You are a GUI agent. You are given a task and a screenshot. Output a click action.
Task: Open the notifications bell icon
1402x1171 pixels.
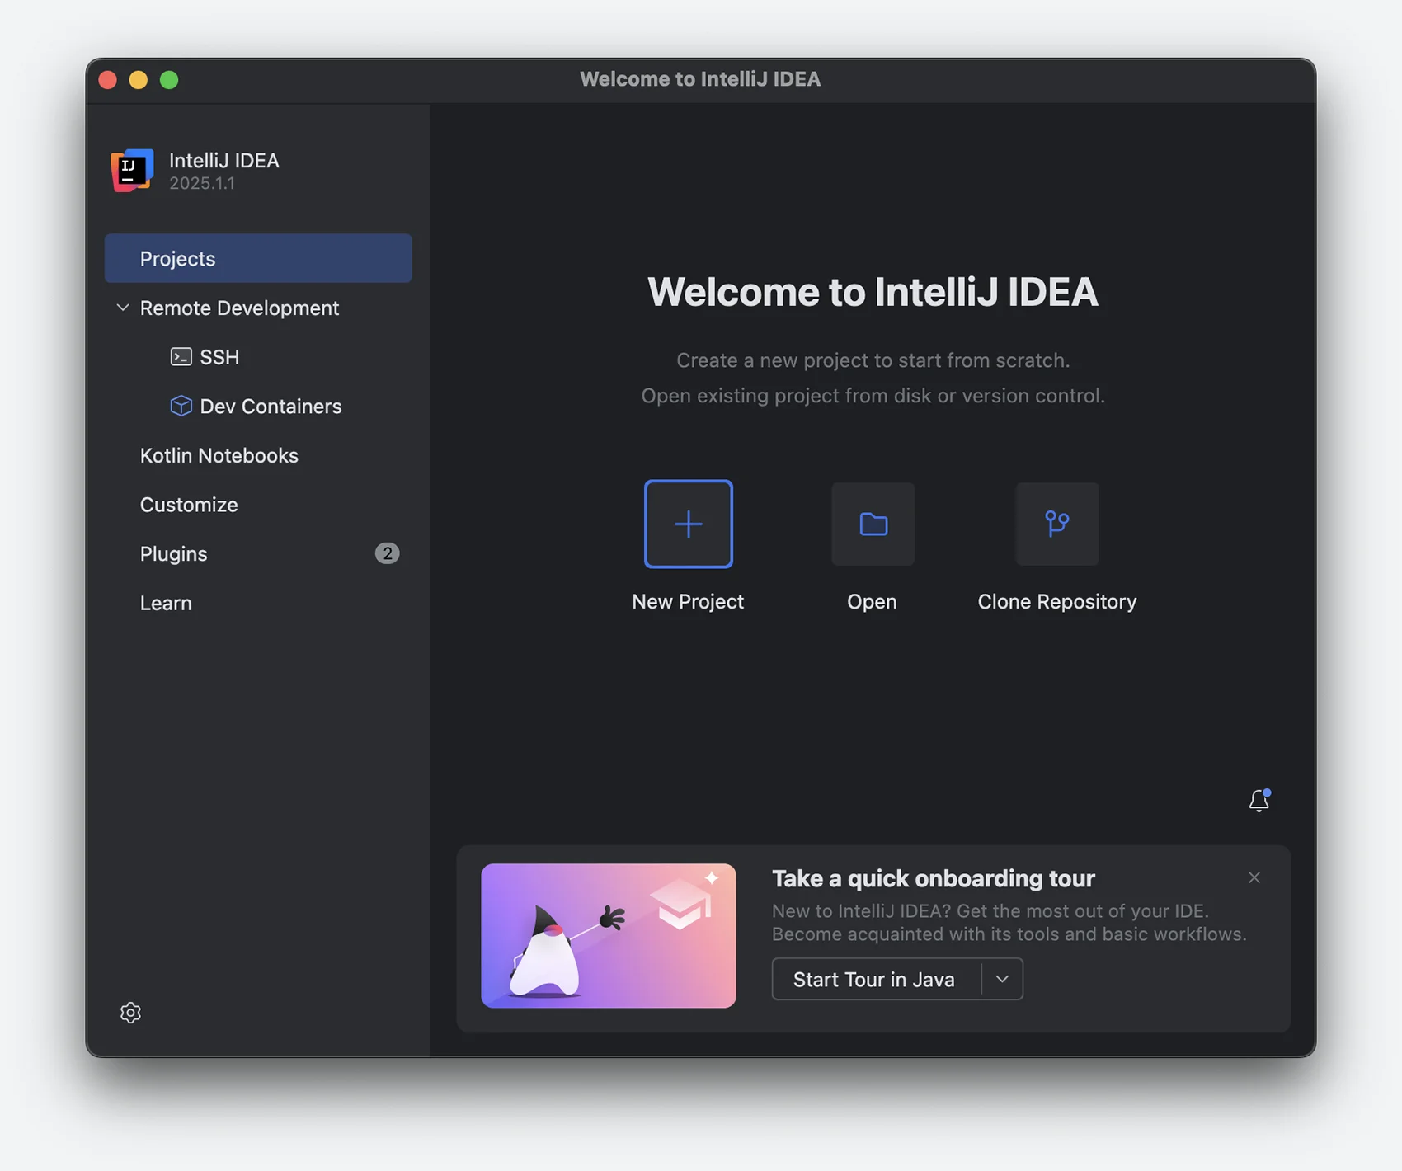coord(1259,801)
